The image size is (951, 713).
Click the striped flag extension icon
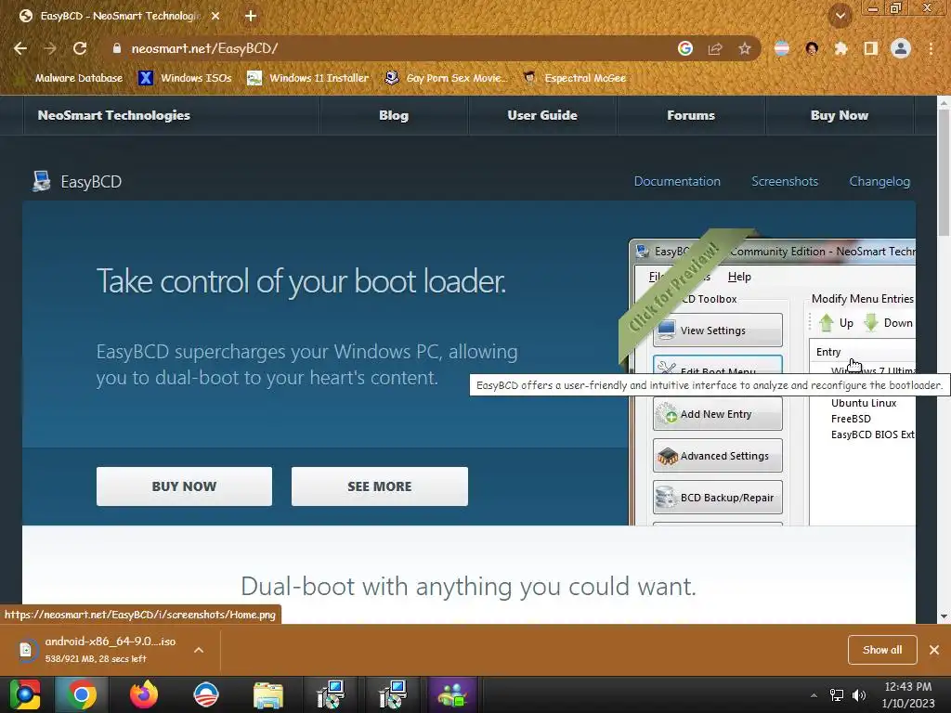(x=782, y=48)
